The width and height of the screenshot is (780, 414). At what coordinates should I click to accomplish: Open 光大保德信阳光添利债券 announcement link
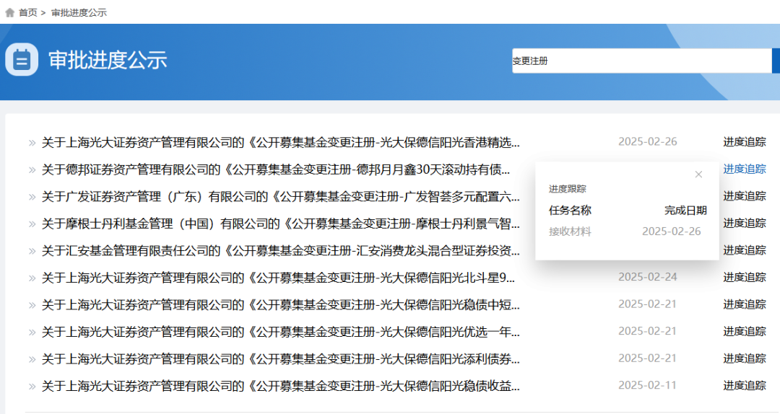coord(280,359)
